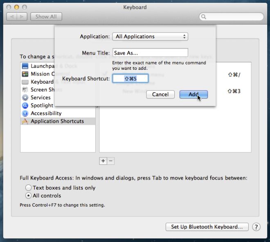The height and width of the screenshot is (242, 270).
Task: Click the ⇧⌘/ shortcut value
Action: [x=234, y=75]
